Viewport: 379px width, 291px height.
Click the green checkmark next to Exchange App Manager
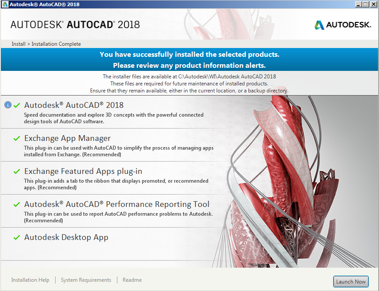(x=17, y=138)
